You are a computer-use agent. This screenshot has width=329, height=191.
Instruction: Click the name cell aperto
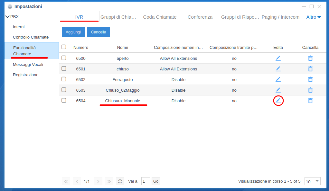coord(123,59)
